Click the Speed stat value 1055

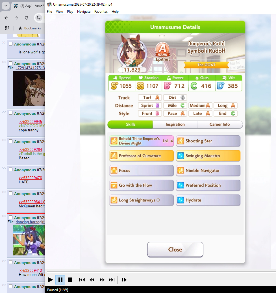coord(126,86)
